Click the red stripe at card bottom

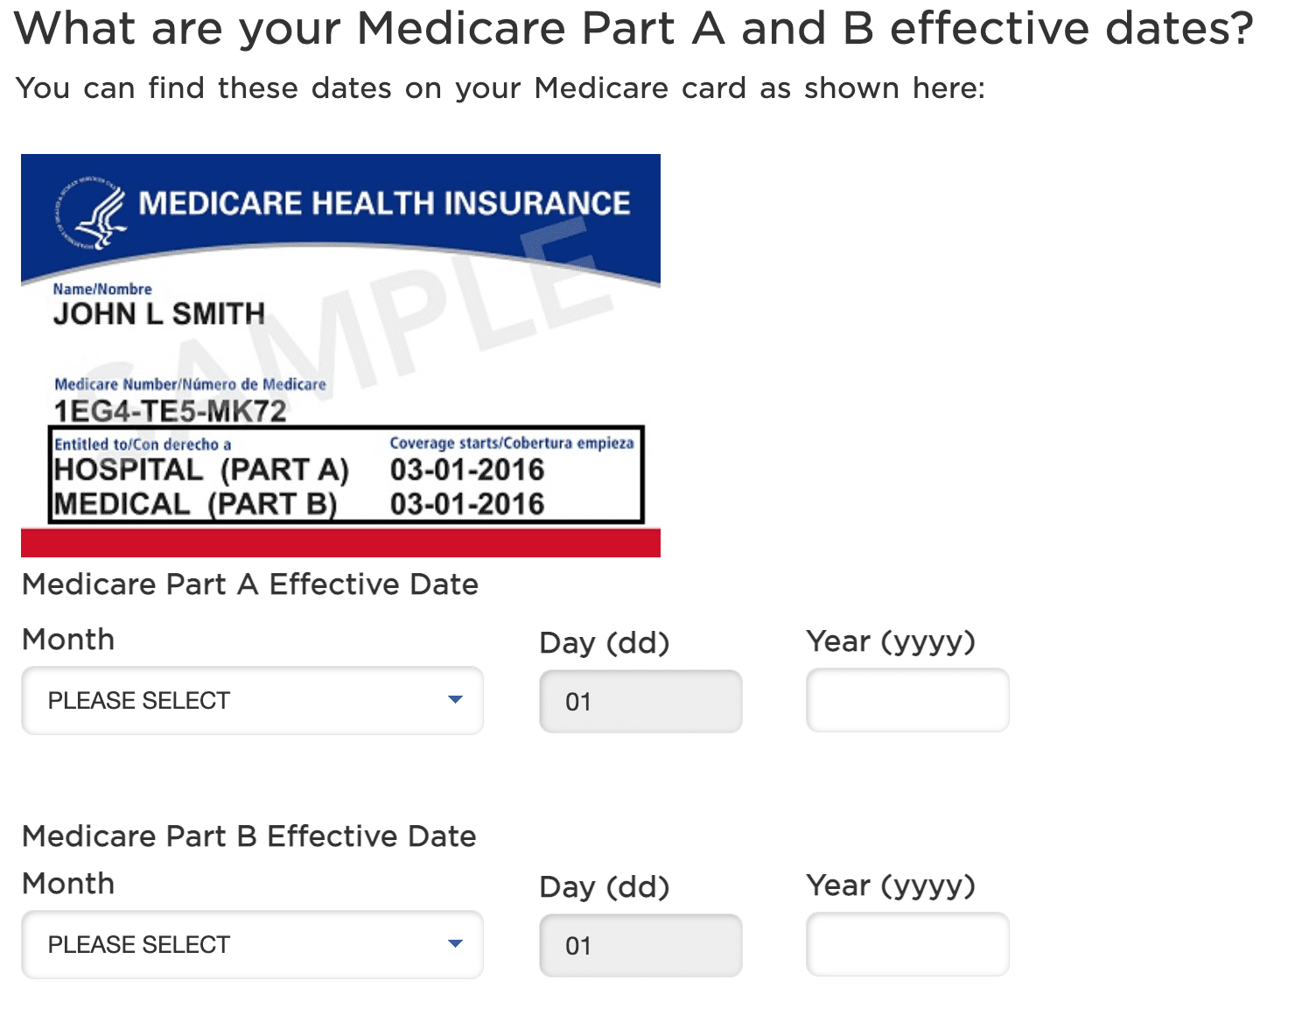(x=340, y=542)
